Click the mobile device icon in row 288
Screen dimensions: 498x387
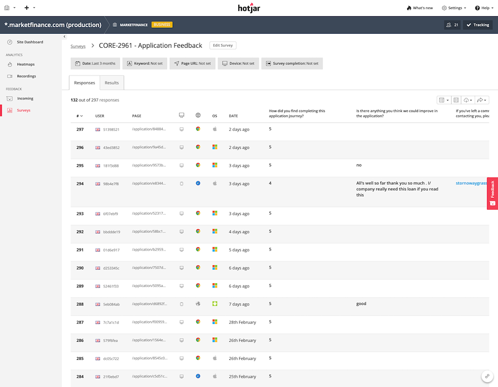pyautogui.click(x=182, y=304)
